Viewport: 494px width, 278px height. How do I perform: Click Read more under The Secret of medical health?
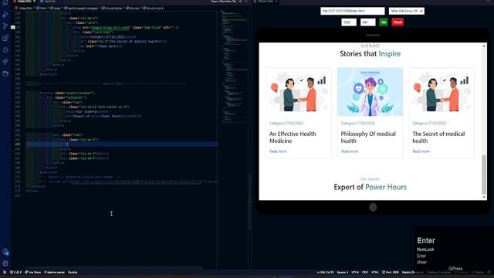coord(421,151)
